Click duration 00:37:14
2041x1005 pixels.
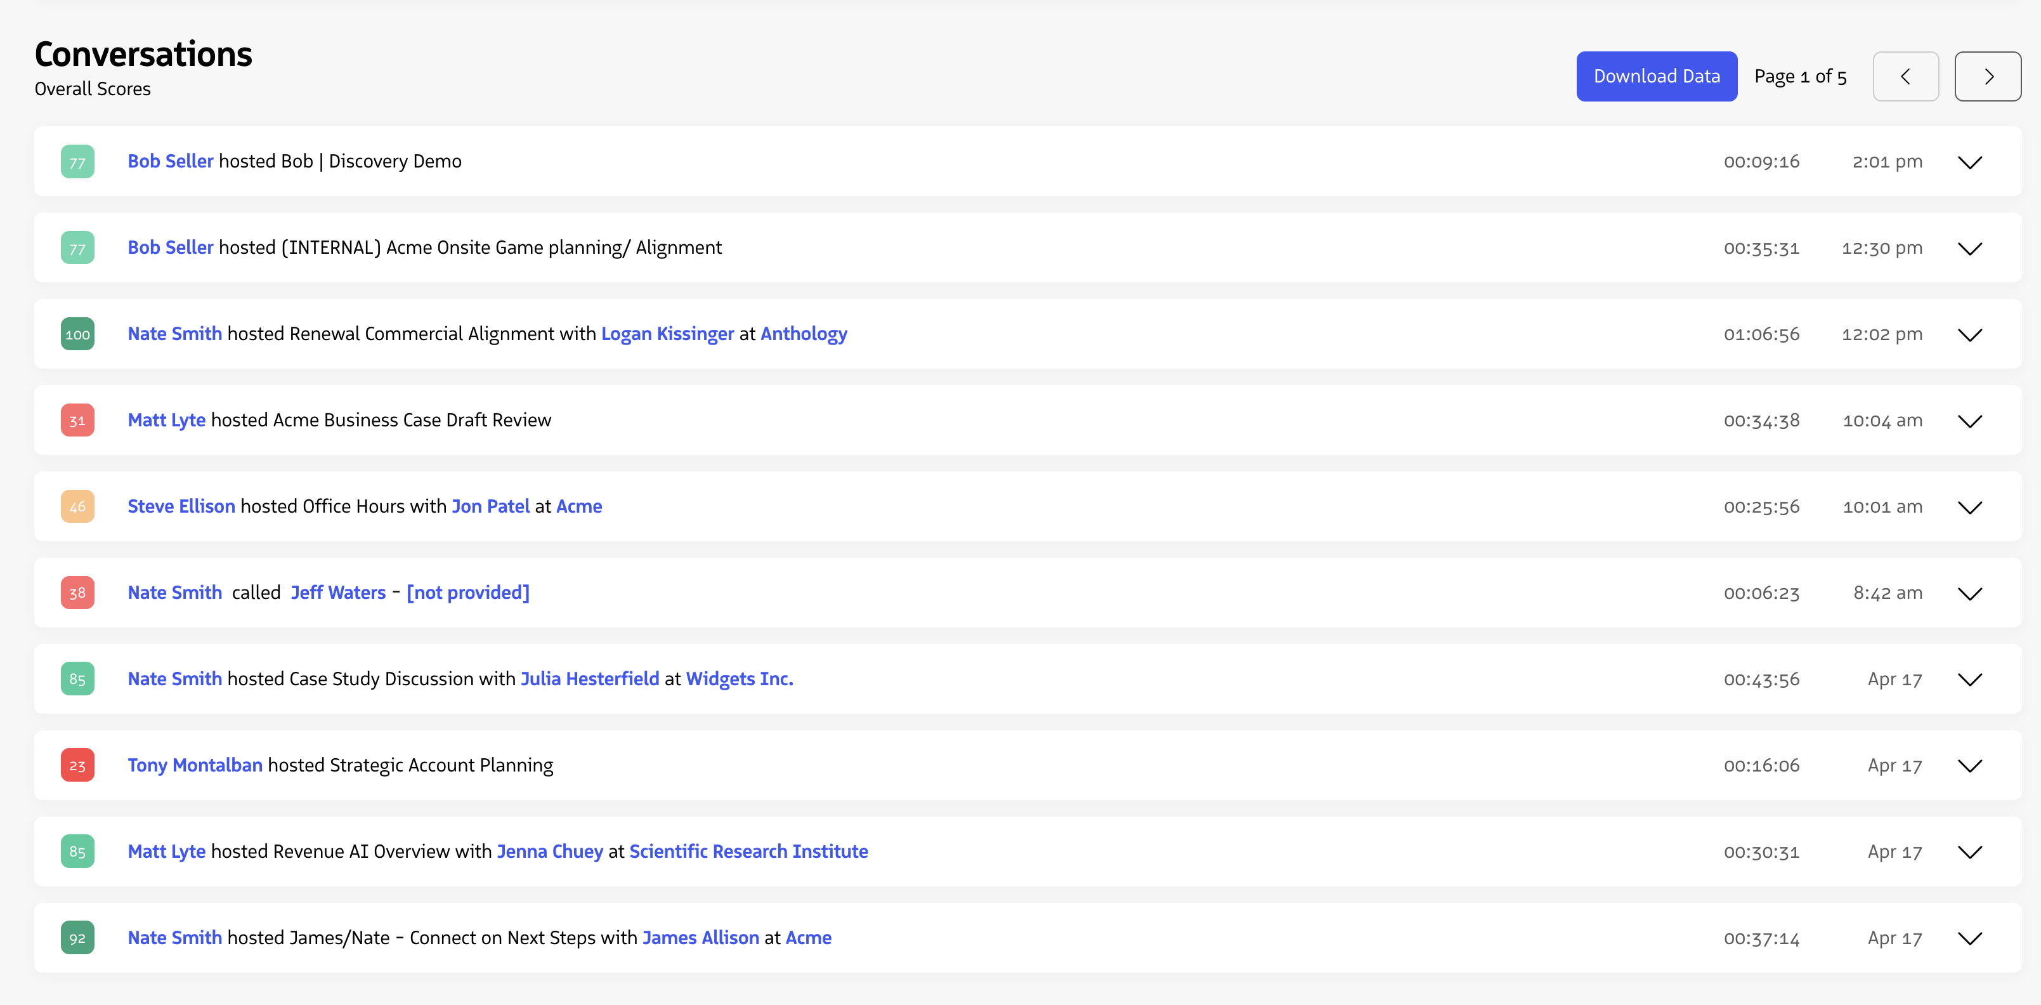coord(1761,938)
